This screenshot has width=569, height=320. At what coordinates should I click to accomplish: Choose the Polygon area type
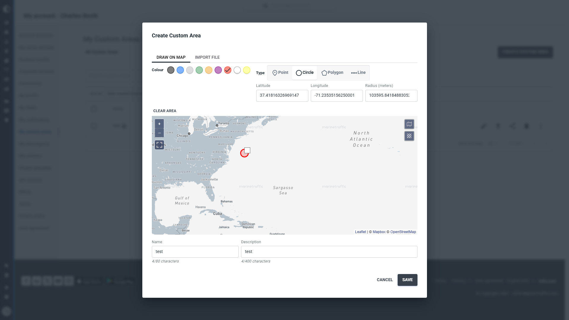click(332, 73)
